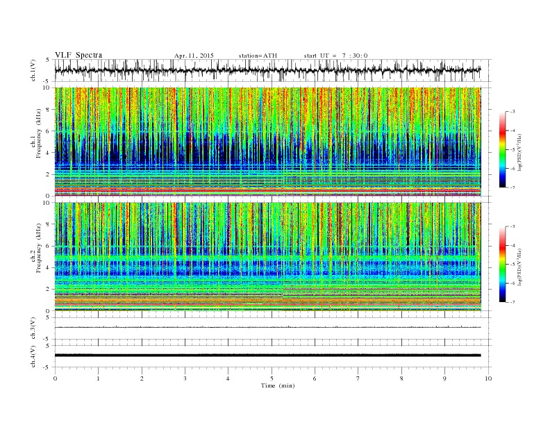Click the "start UT = 7:30:0" text

point(335,56)
